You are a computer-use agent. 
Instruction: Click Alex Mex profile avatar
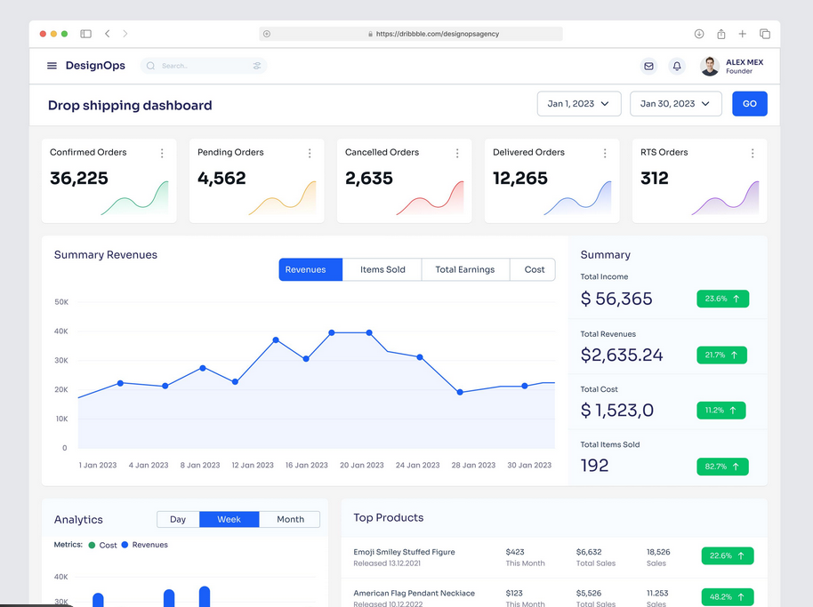point(709,66)
